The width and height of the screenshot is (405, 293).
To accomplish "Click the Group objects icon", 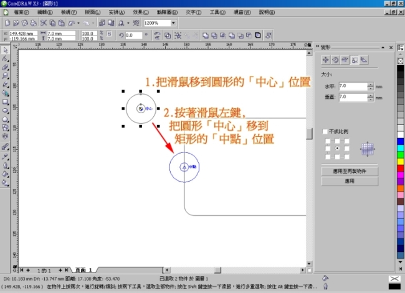I will pyautogui.click(x=178, y=35).
